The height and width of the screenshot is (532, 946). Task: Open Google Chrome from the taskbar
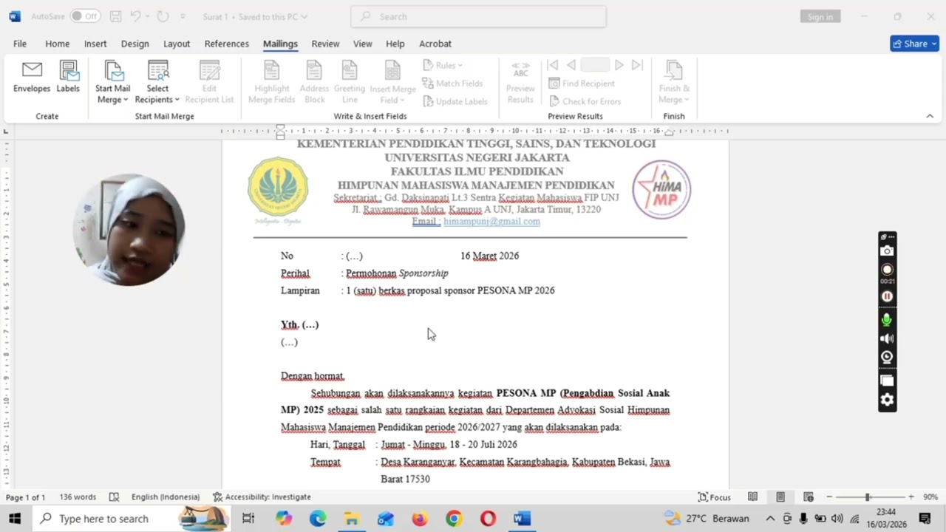pyautogui.click(x=454, y=519)
